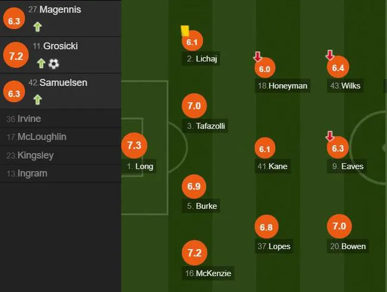This screenshot has height=292, width=387.
Task: Click Burke's 6.9 rating badge
Action: coord(193,187)
